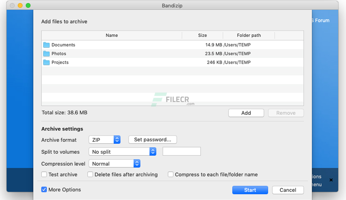Sort the list by the Name column header
This screenshot has width=346, height=200.
[x=112, y=35]
